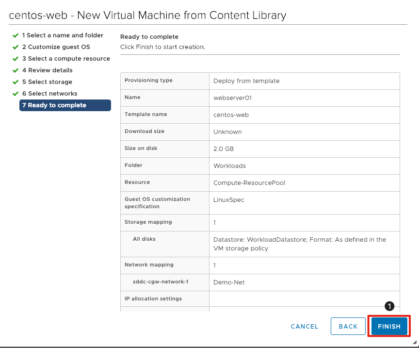
Task: Select the highlighted Ready to complete step
Action: [x=65, y=105]
